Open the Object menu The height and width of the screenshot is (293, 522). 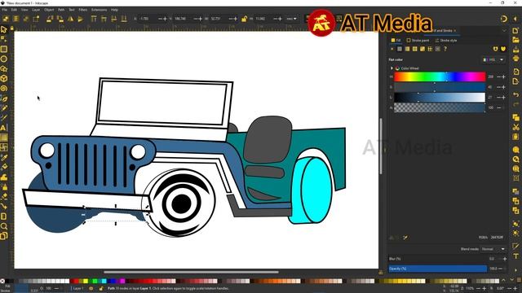click(49, 10)
